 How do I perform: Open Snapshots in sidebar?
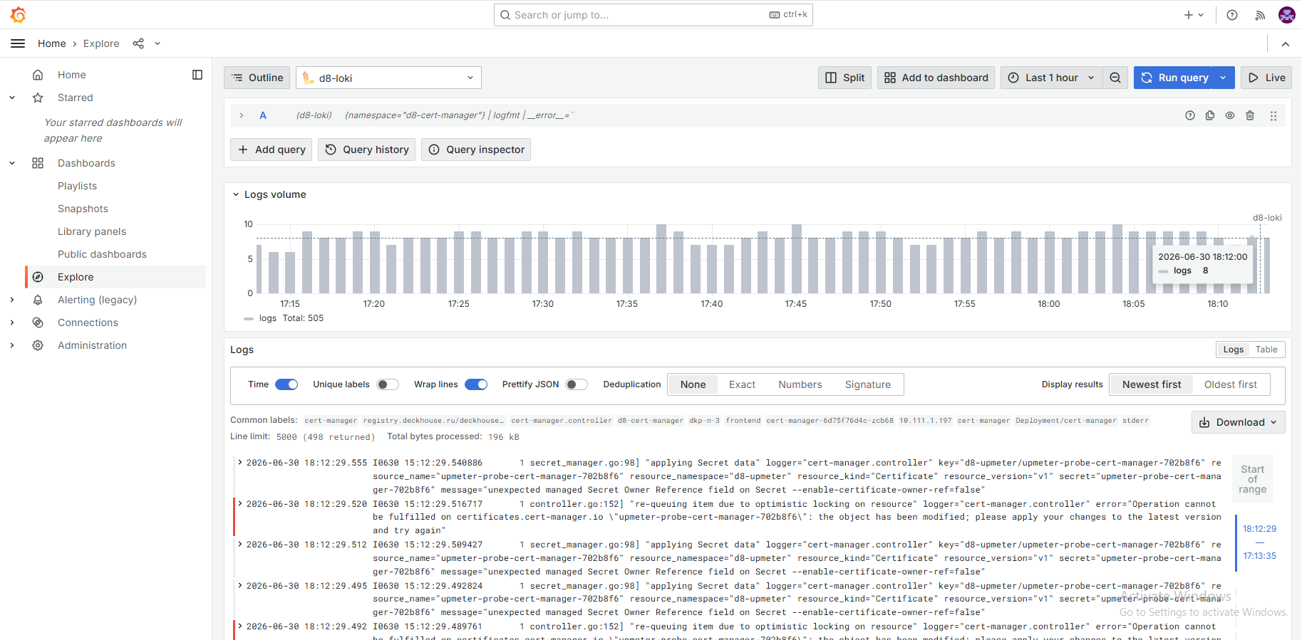point(83,209)
